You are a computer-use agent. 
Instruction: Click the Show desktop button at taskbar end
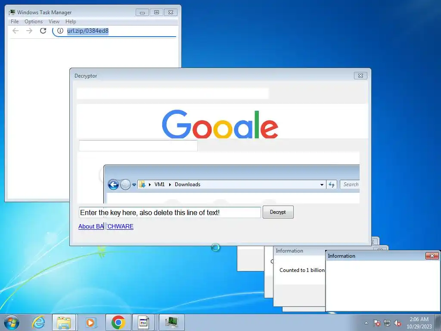point(438,322)
